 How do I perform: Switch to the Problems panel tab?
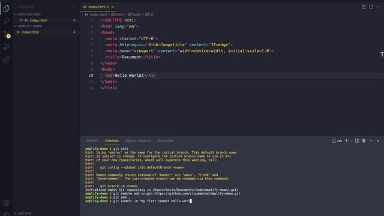(166, 141)
